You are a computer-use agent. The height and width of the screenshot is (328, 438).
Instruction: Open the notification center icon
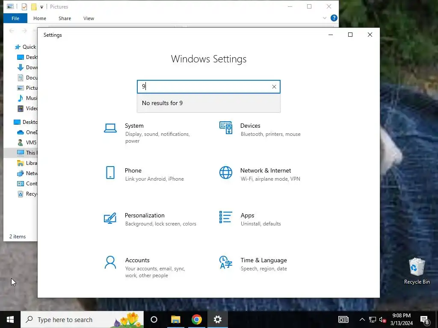tap(425, 319)
